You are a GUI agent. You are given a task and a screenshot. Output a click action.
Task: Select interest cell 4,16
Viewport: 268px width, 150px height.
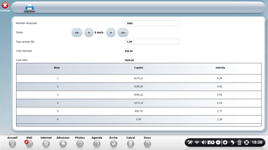(220, 103)
